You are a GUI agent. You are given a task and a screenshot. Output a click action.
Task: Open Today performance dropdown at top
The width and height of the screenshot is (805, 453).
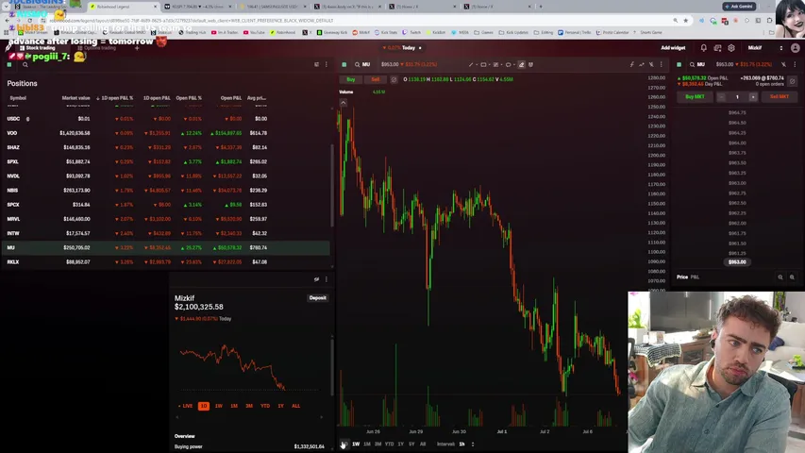point(402,48)
